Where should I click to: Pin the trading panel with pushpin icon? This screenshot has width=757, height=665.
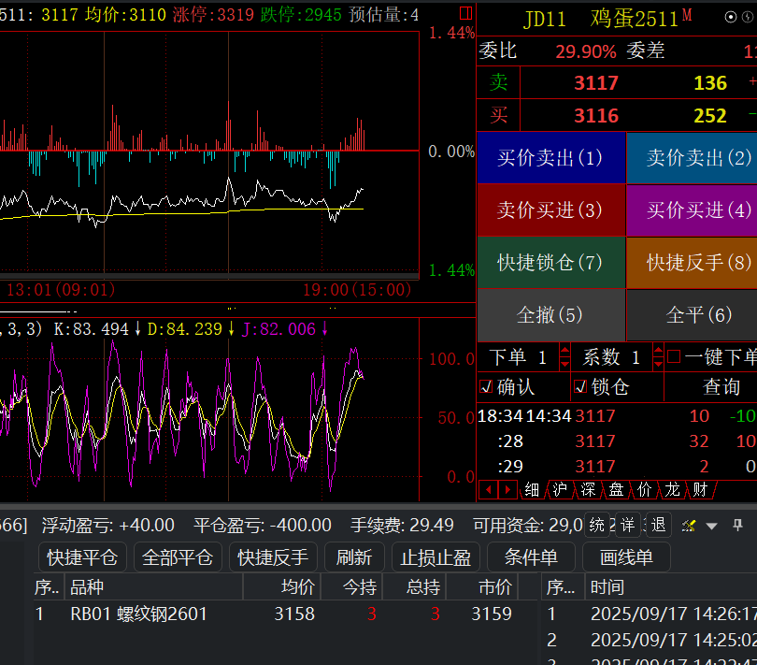737,525
